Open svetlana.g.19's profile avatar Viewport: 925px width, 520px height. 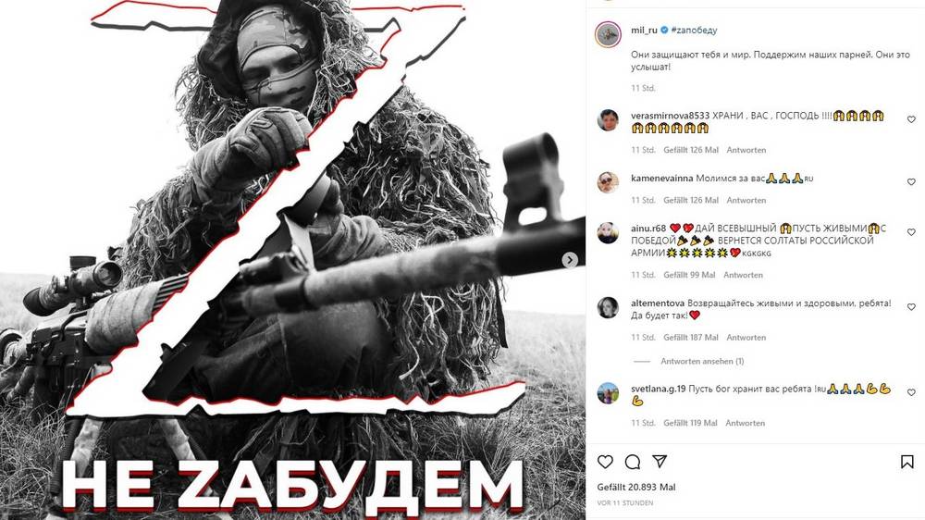coord(608,393)
